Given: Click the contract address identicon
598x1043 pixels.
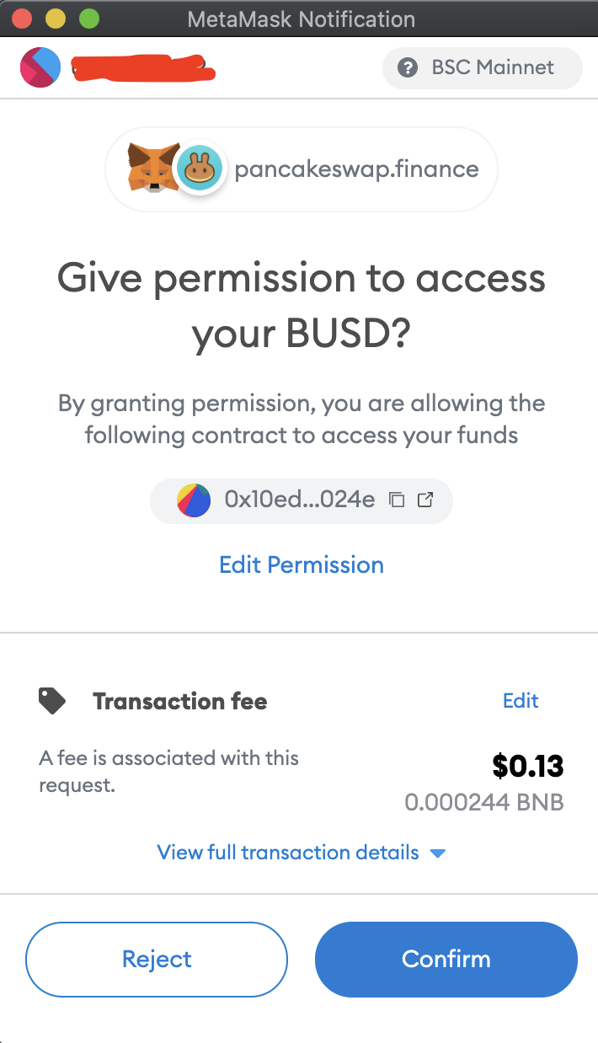Looking at the screenshot, I should 194,500.
